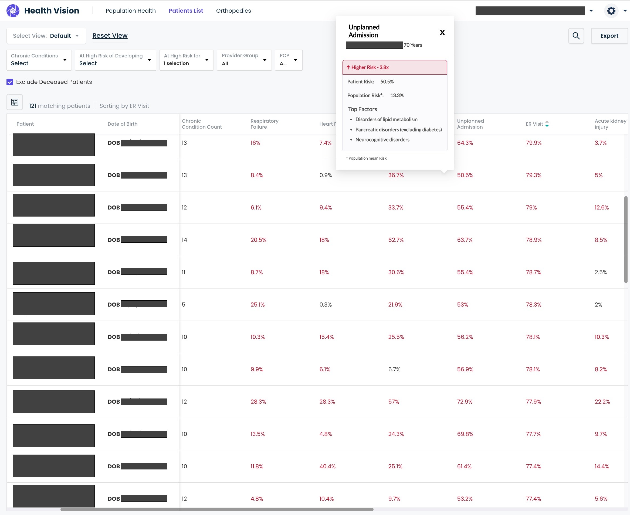Go to Population Health tab
630x515 pixels.
[x=131, y=11]
